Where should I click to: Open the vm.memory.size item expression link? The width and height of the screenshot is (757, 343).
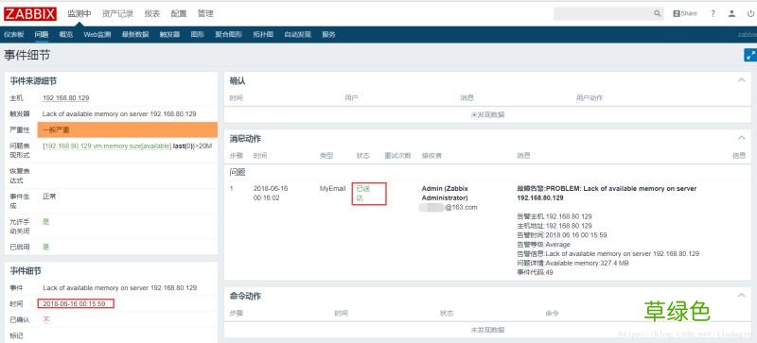pos(107,146)
